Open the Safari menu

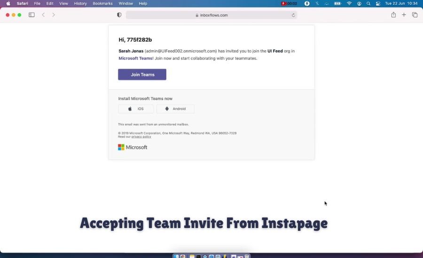(x=23, y=3)
